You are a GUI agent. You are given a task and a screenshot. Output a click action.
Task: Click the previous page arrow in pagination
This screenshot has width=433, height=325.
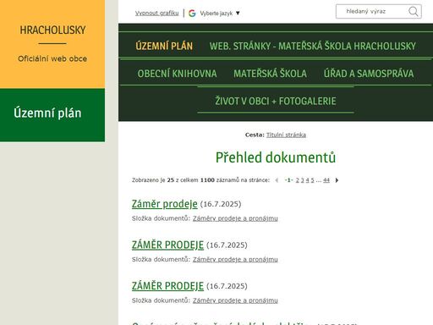[x=277, y=180]
